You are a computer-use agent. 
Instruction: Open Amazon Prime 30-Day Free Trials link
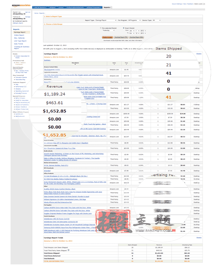coord(22,72)
